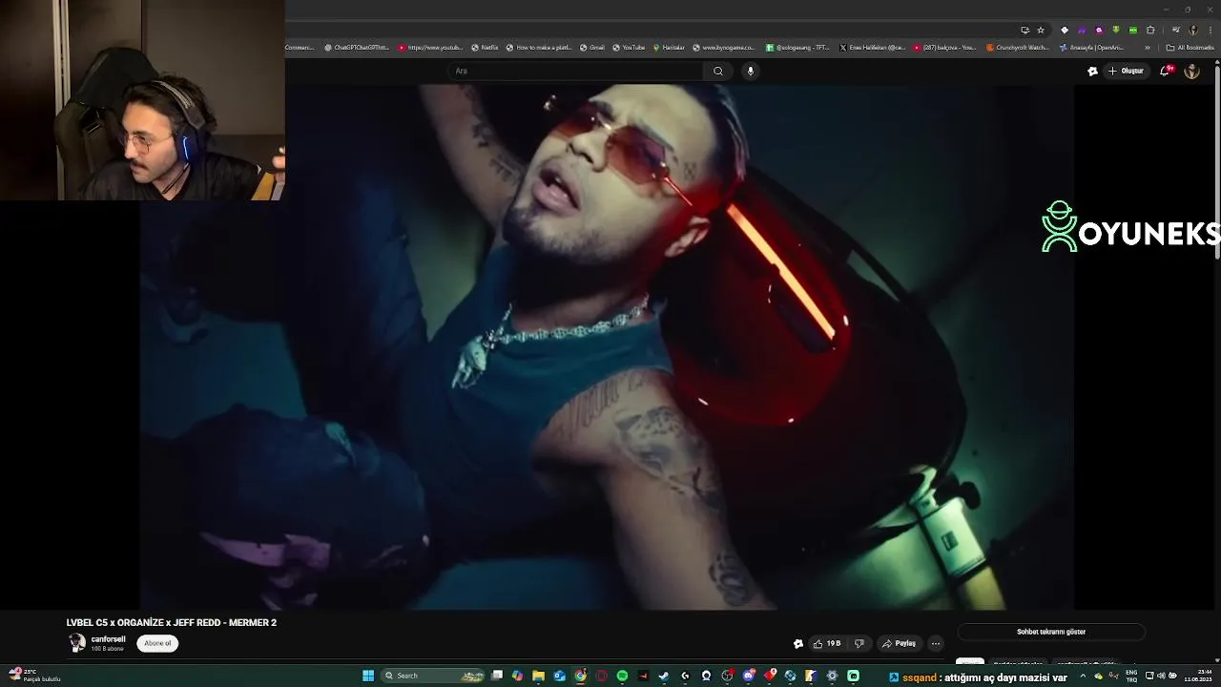Open the www.bynogame.co bookmark
This screenshot has height=687, width=1221.
point(723,48)
